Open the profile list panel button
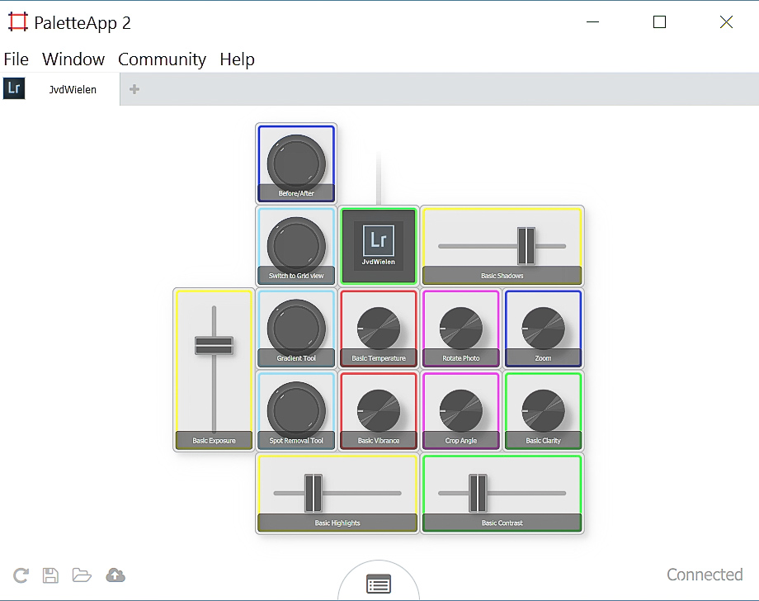 (379, 584)
